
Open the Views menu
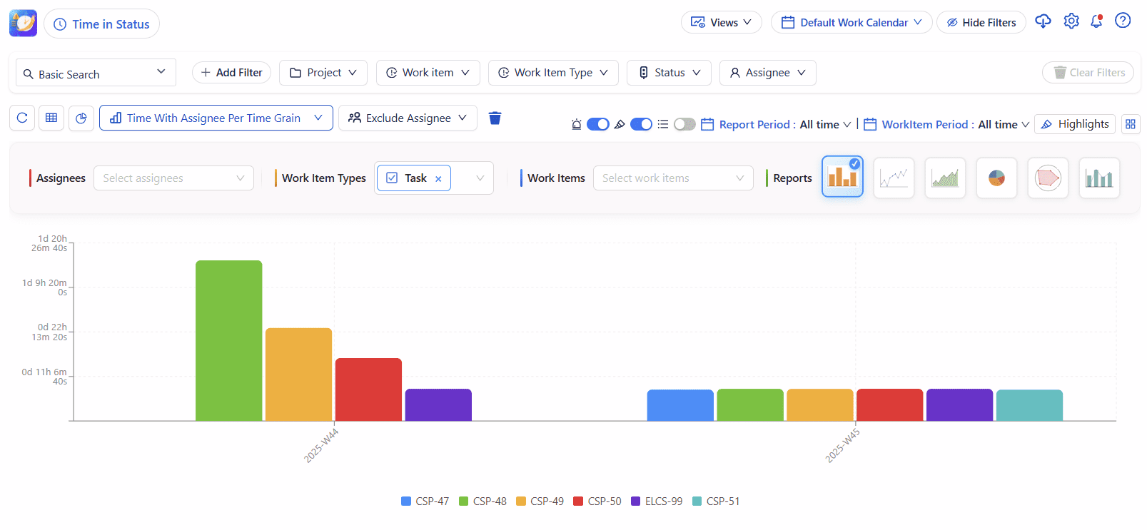(x=721, y=22)
